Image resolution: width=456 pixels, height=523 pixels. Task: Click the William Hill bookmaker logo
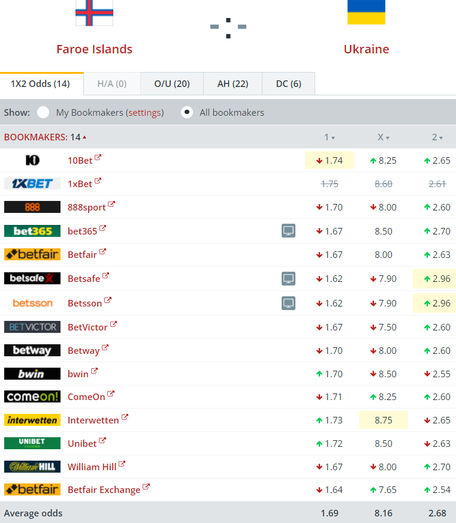click(x=32, y=467)
